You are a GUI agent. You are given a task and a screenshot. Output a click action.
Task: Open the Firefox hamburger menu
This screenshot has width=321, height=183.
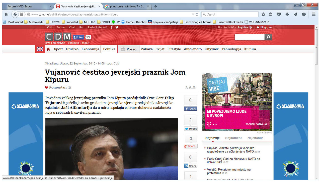tap(313, 14)
